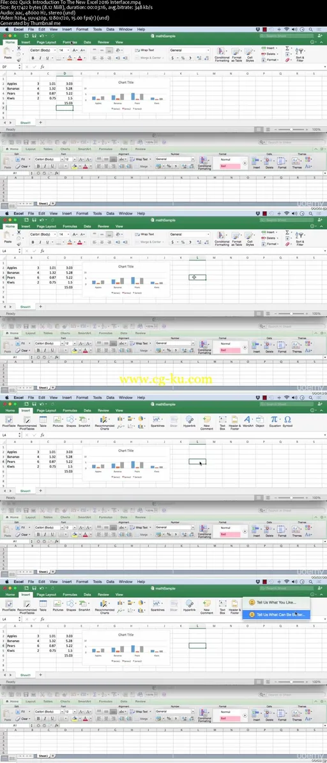
Task: Open Tools menu in D7 frame menu bar
Action: (x=98, y=29)
